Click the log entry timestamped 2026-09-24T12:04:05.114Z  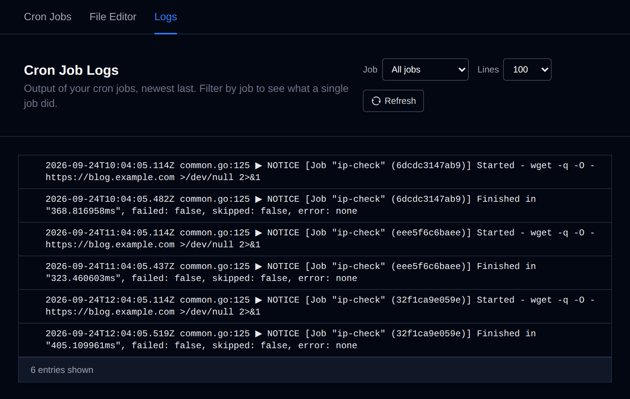click(x=315, y=306)
